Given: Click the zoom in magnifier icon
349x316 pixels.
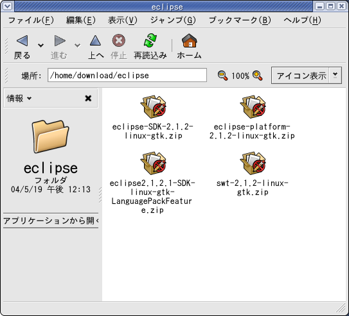Looking at the screenshot, I should (x=258, y=76).
